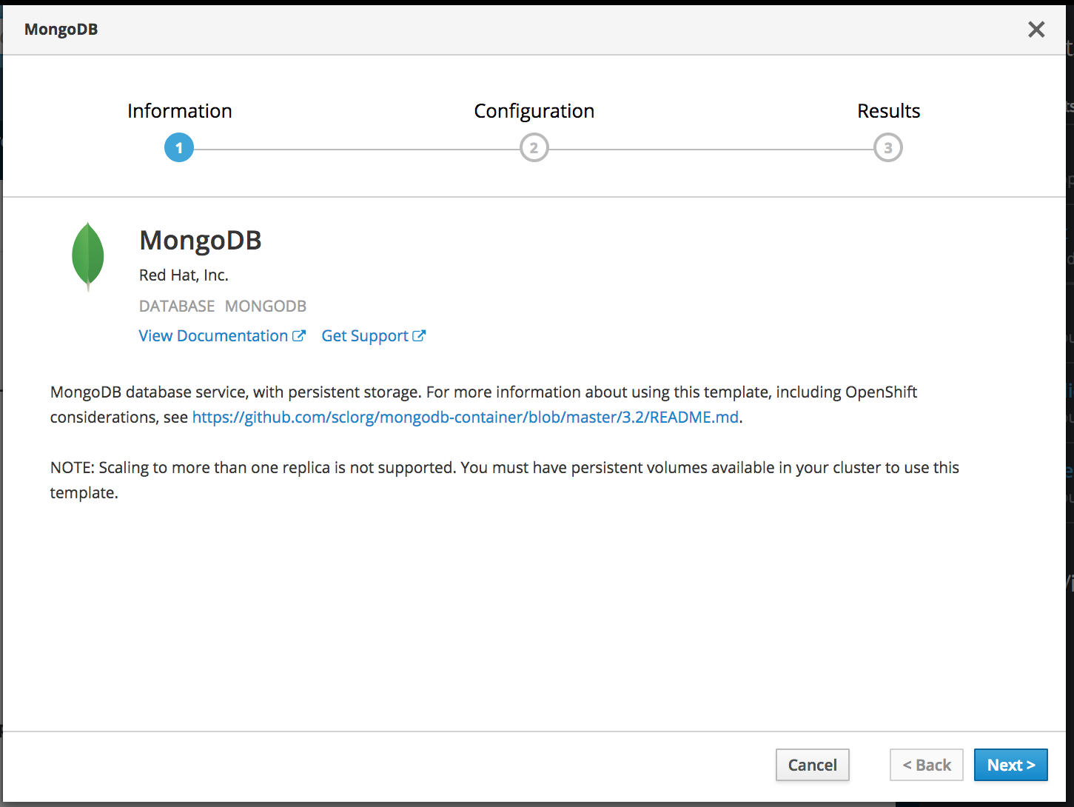
Task: Close the MongoDB dialog with X
Action: pyautogui.click(x=1036, y=29)
